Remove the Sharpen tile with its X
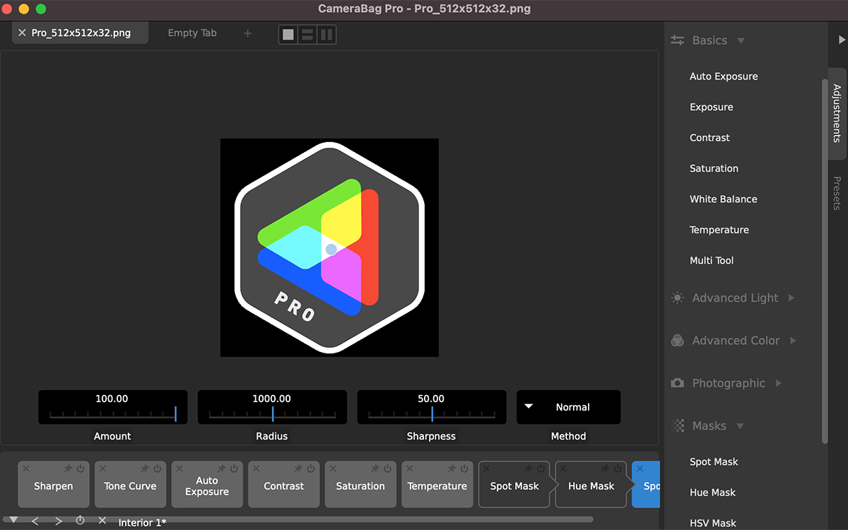Image resolution: width=848 pixels, height=530 pixels. point(25,469)
